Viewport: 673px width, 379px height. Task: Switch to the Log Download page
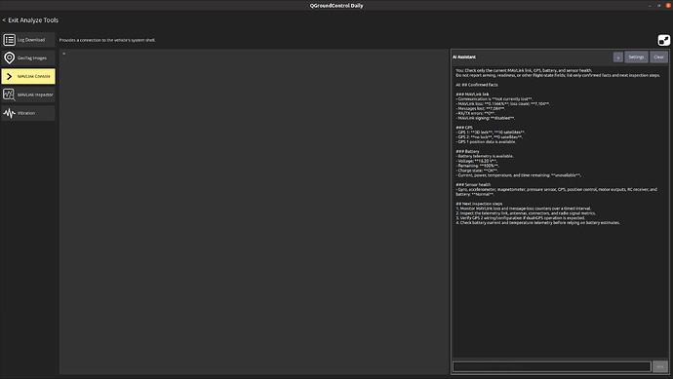click(x=28, y=40)
